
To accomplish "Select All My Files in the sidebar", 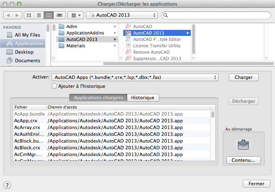I will pyautogui.click(x=23, y=35).
